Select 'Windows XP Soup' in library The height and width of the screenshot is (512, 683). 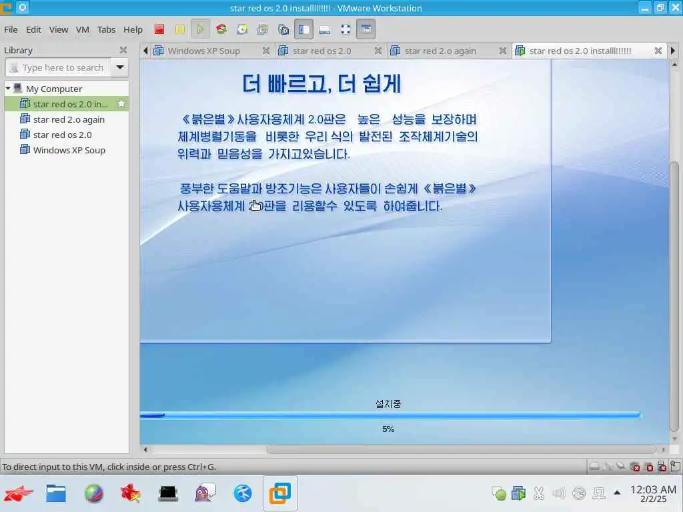pos(67,150)
